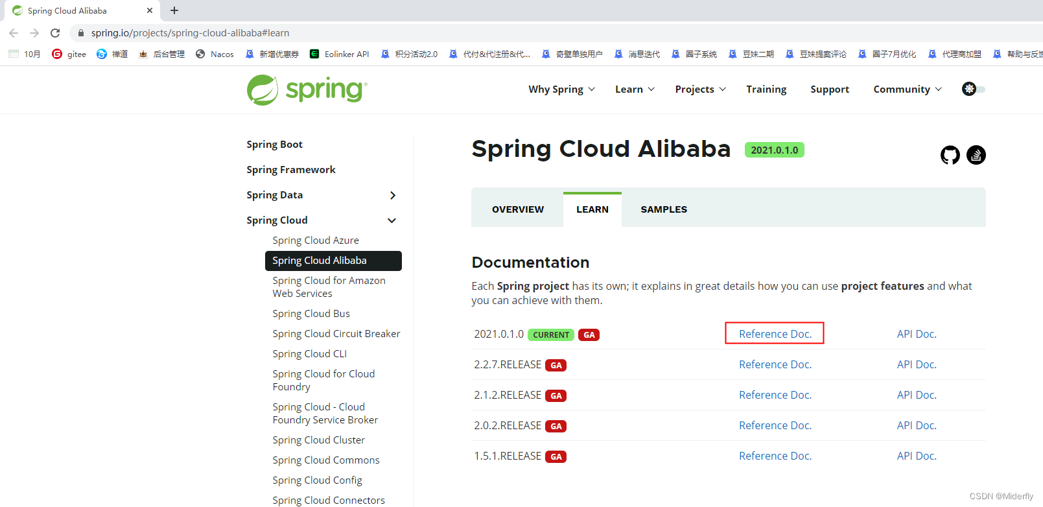This screenshot has width=1043, height=507.
Task: Select Spring Cloud Alibaba in sidebar
Action: pos(333,261)
